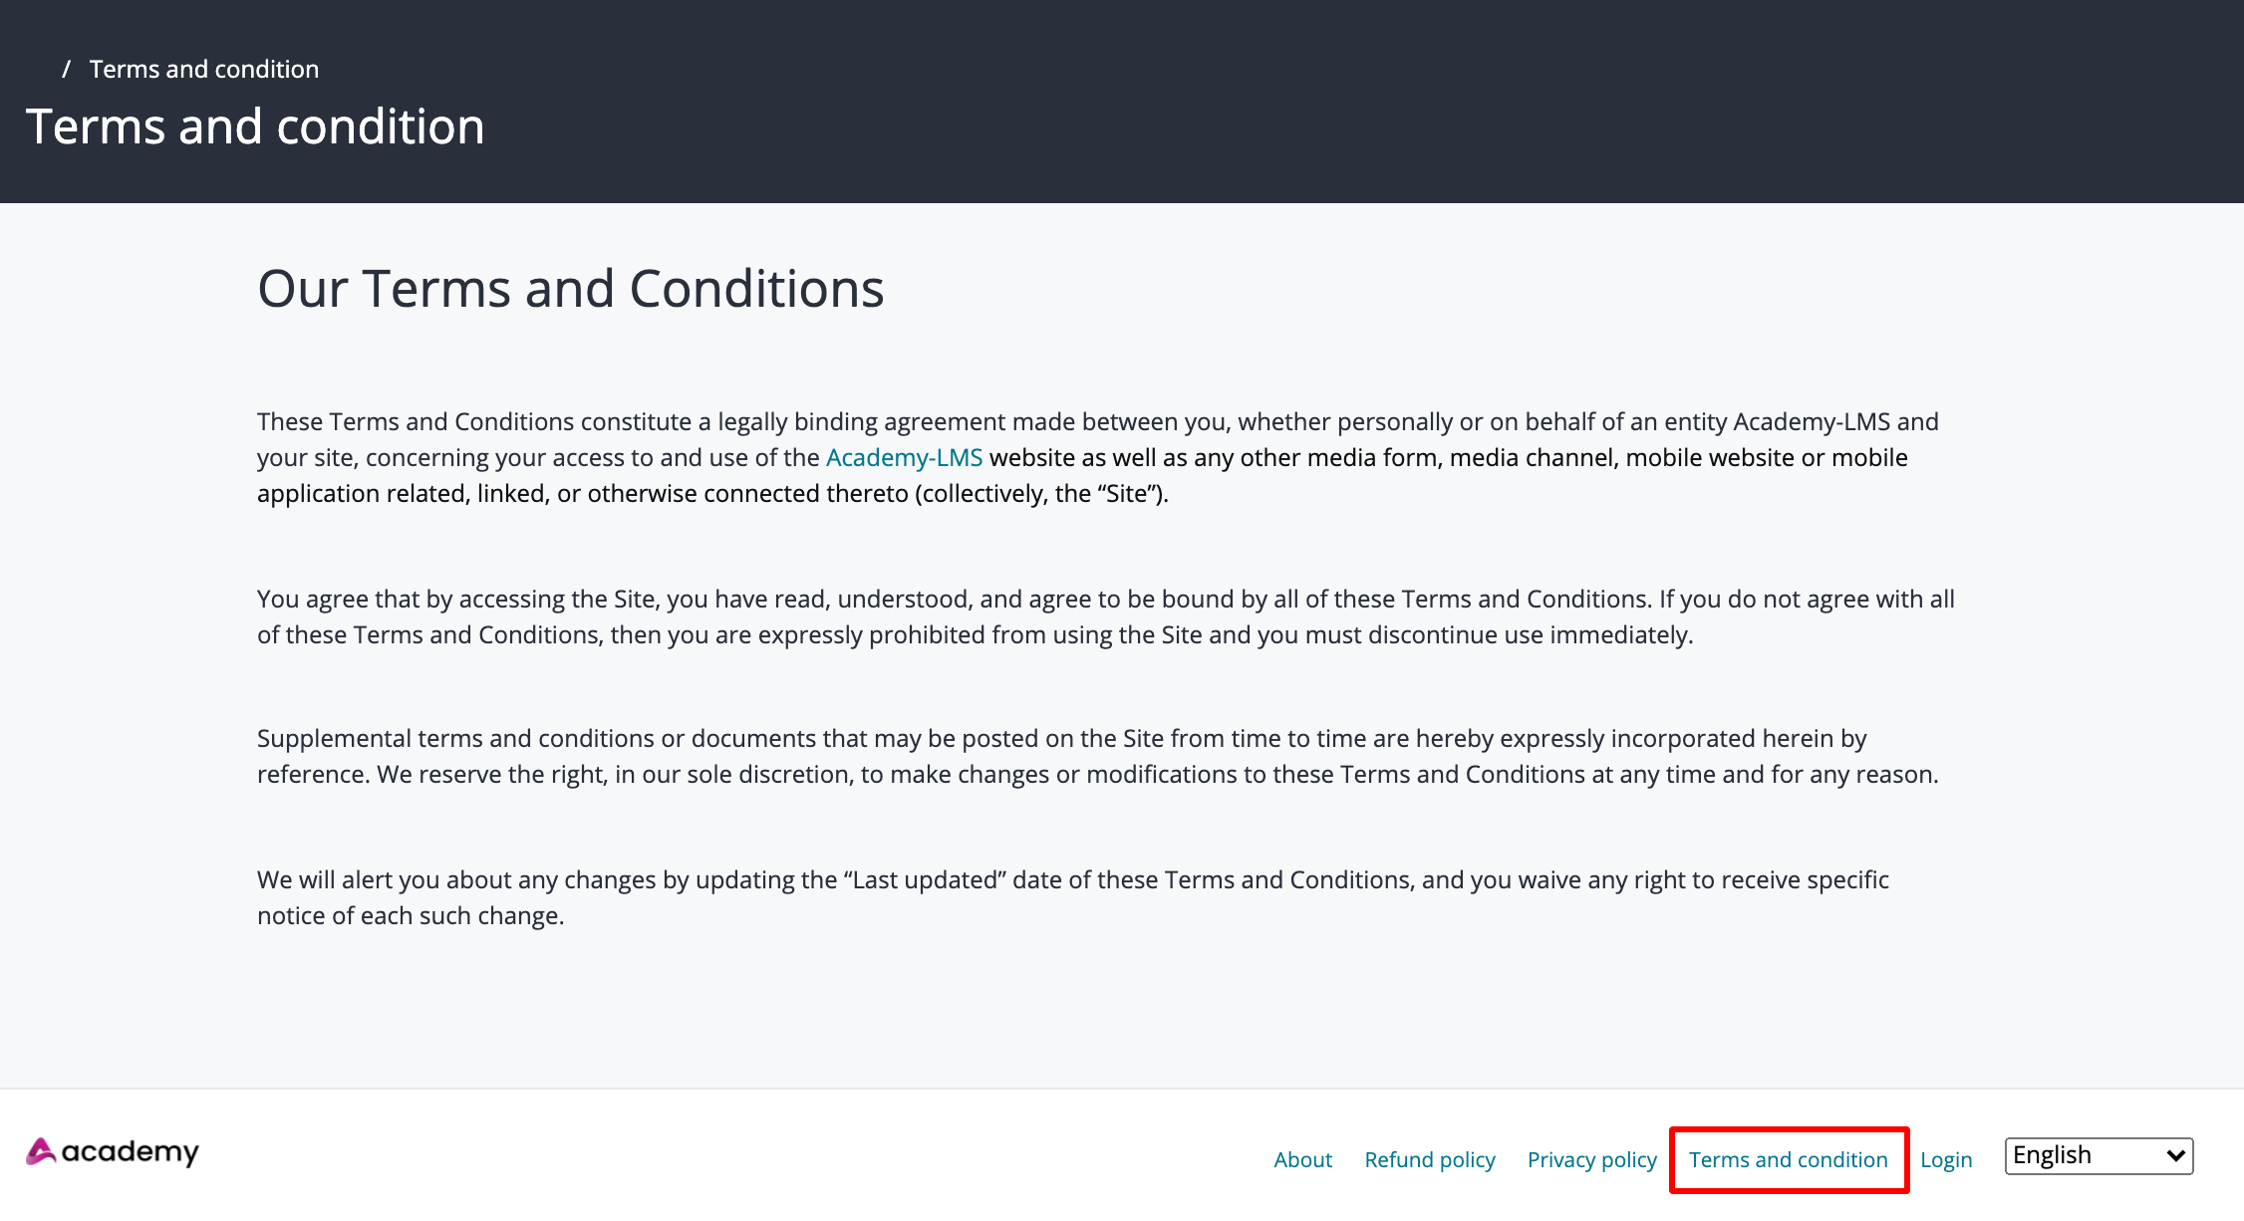Open the Privacy policy footer link
Viewport: 2244px width, 1221px height.
(x=1591, y=1159)
